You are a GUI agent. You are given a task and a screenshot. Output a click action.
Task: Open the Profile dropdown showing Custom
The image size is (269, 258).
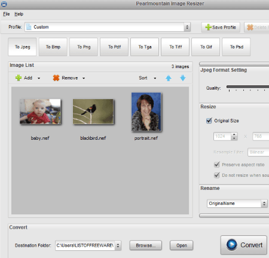[x=108, y=27]
